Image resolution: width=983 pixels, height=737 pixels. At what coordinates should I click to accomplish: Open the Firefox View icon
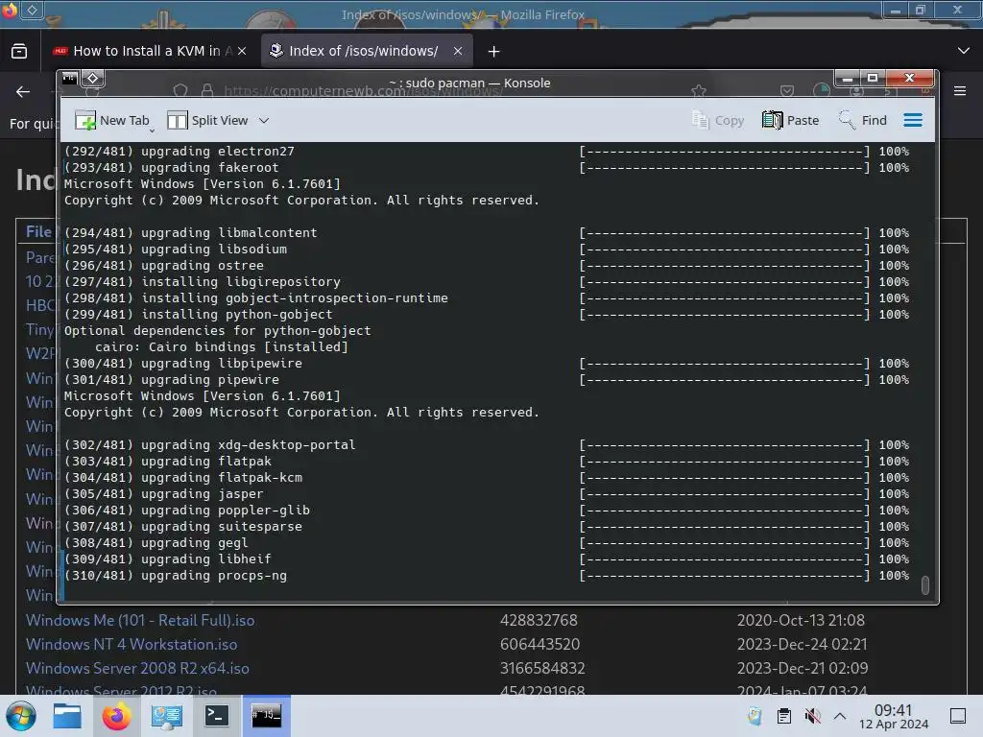pyautogui.click(x=19, y=51)
